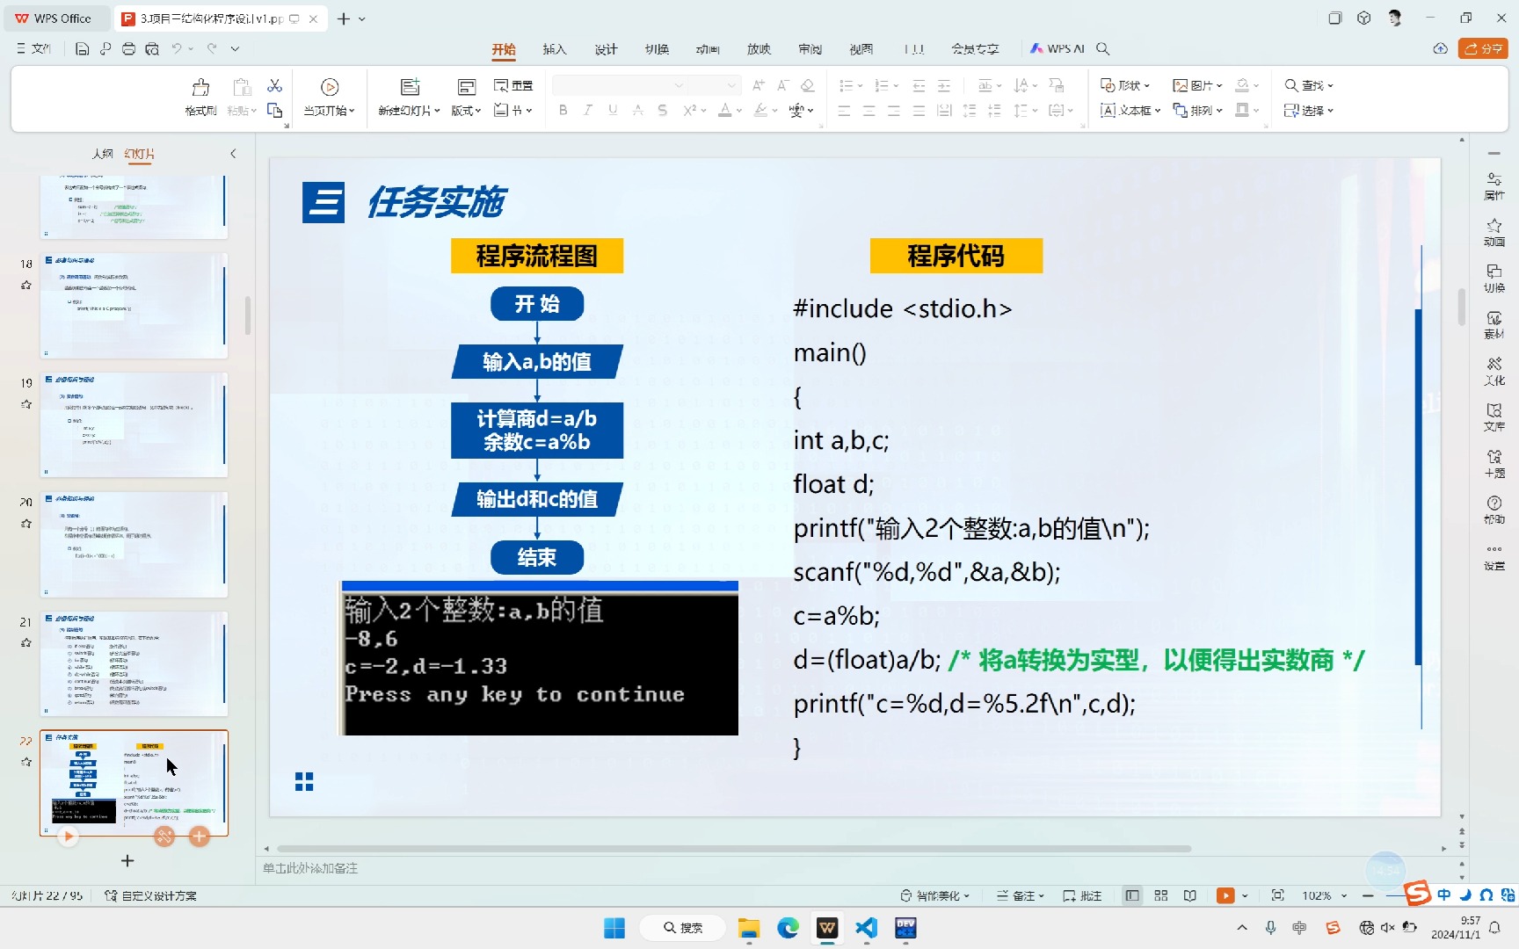
Task: Open the 切换 (Transition) panel in right sidebar
Action: click(x=1494, y=279)
